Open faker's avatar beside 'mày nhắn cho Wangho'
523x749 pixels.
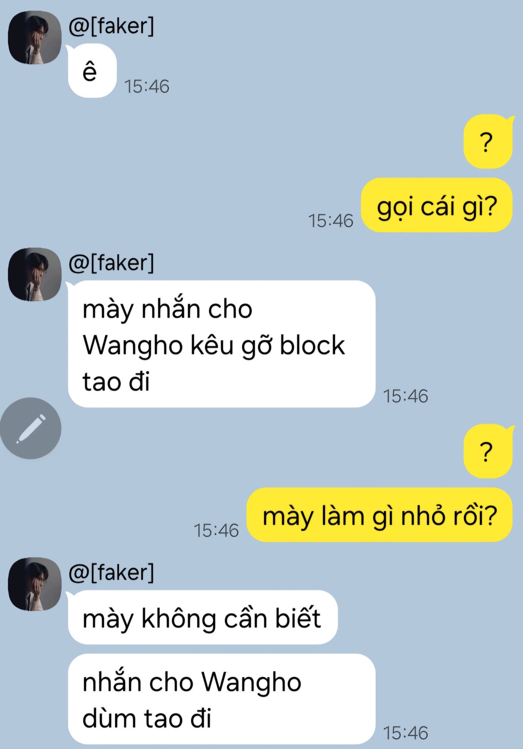(x=35, y=274)
